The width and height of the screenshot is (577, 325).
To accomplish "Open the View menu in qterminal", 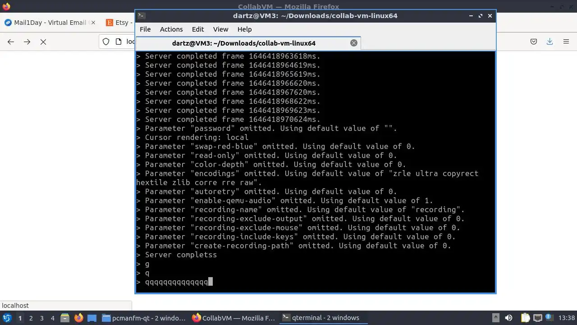I will click(220, 29).
